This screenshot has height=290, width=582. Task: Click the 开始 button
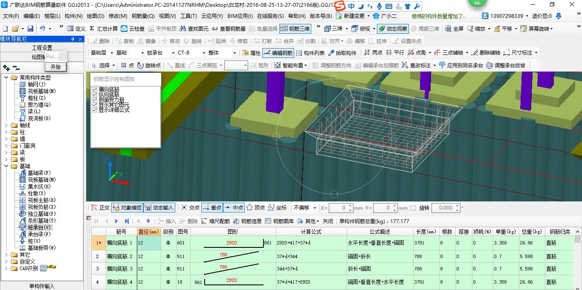(x=55, y=67)
